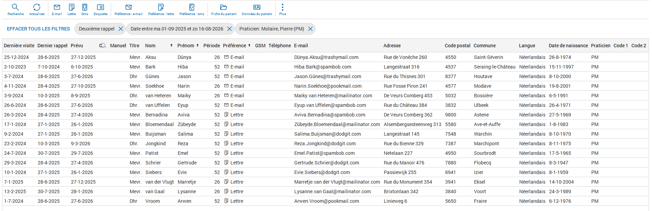
Task: Click the Praticien: Molaire, Pierre chip label
Action: [x=272, y=29]
